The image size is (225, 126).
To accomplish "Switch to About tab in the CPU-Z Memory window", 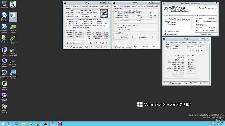I will (205, 43).
